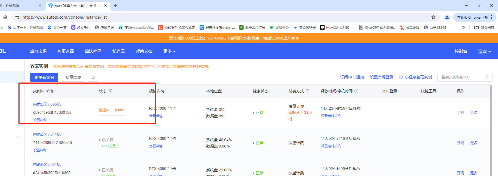Open site information icon in address bar
The height and width of the screenshot is (176, 498).
click(17, 17)
